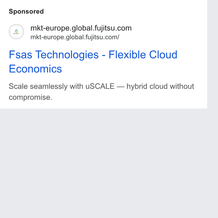Click the gray strip right of the ad card

coord(213,54)
